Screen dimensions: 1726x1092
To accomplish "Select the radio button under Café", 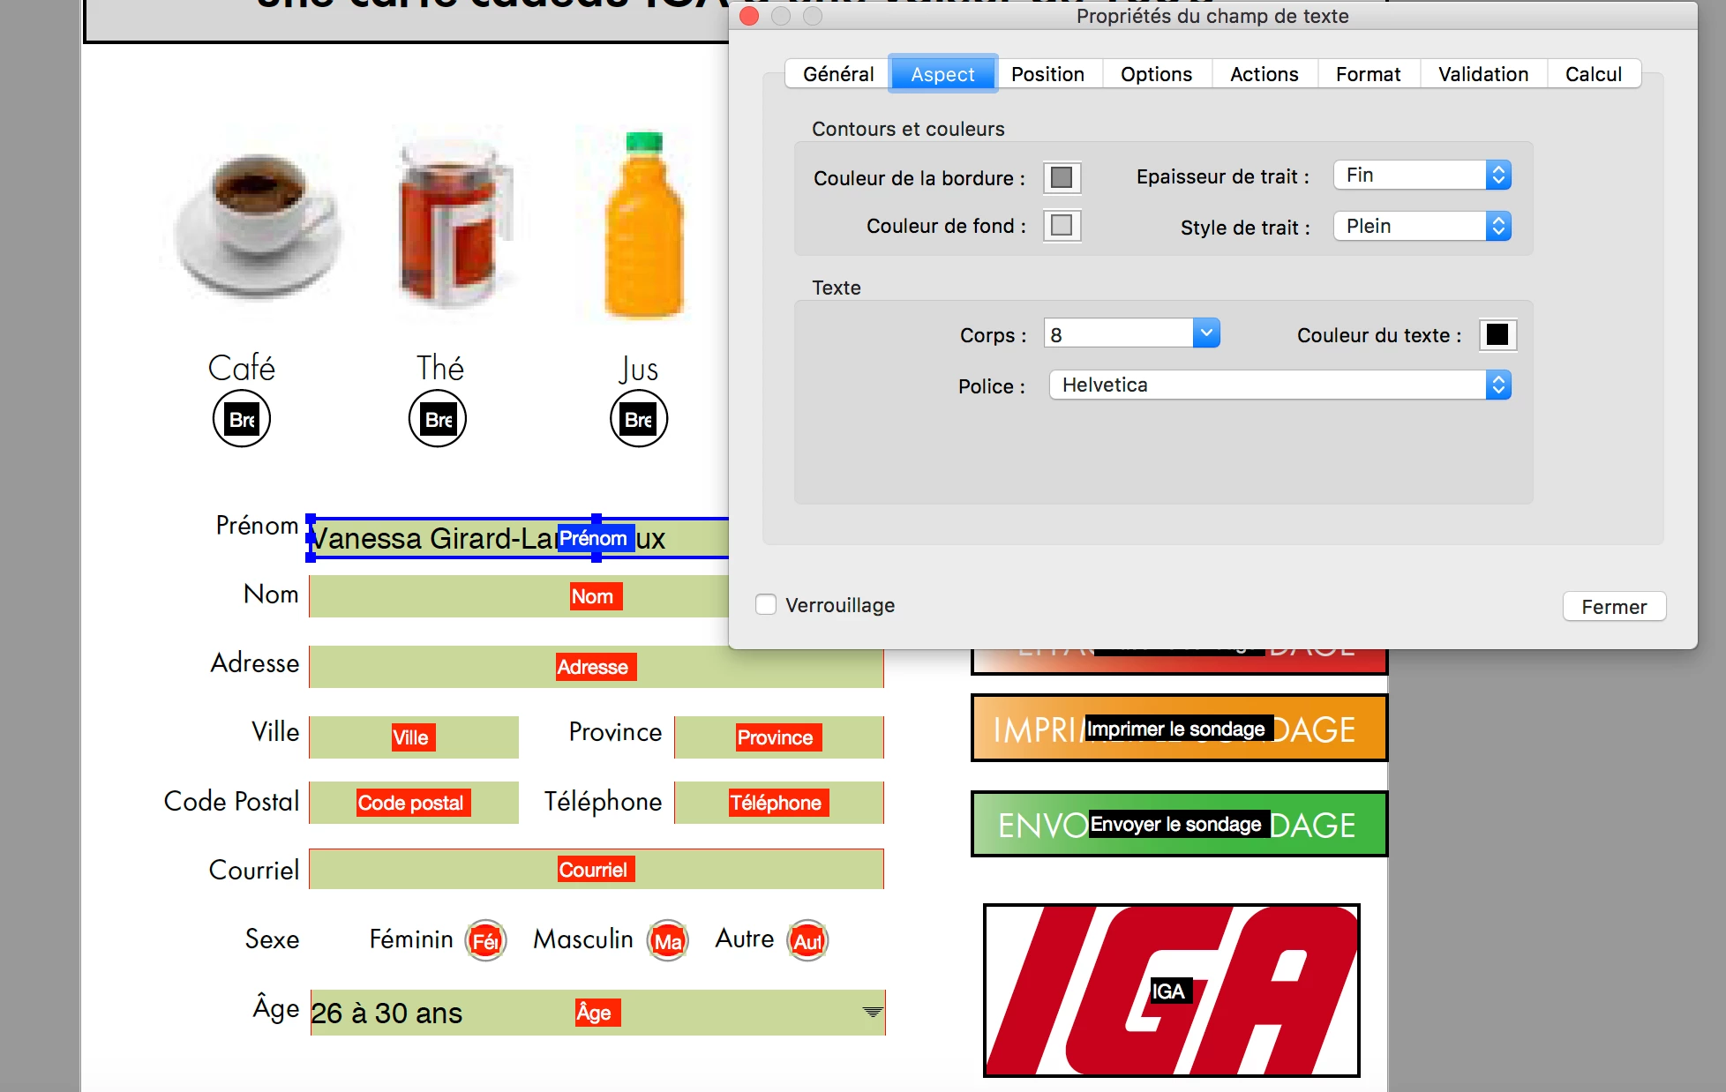I will click(x=242, y=419).
